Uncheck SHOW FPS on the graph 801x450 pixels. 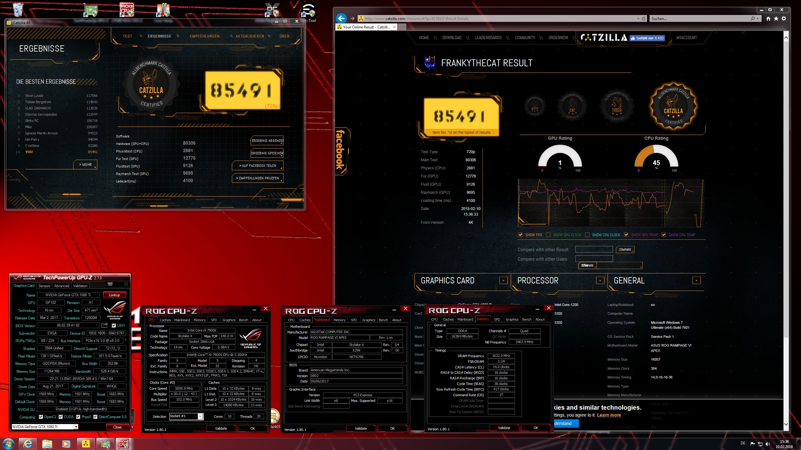pos(520,235)
